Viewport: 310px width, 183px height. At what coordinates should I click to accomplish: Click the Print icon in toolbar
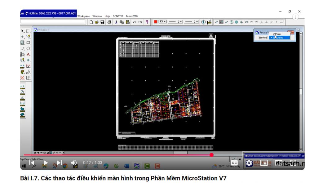(109, 22)
